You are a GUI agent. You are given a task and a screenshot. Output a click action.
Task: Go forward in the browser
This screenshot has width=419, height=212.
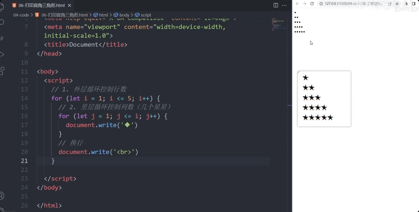click(304, 4)
